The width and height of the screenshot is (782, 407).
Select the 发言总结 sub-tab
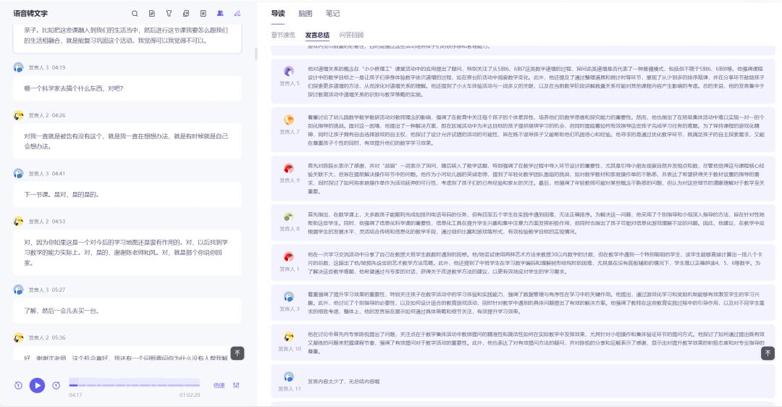317,35
